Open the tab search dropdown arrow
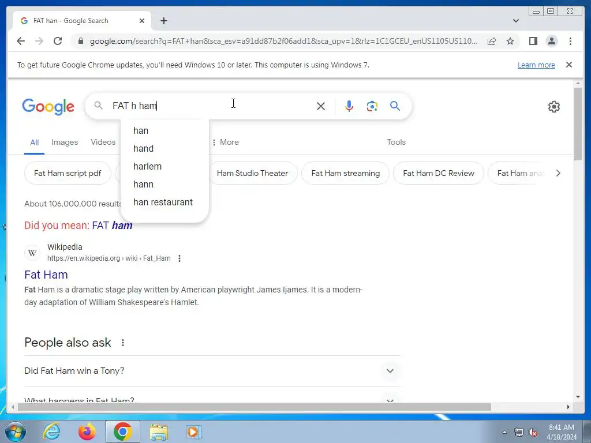591x443 pixels. tap(515, 21)
